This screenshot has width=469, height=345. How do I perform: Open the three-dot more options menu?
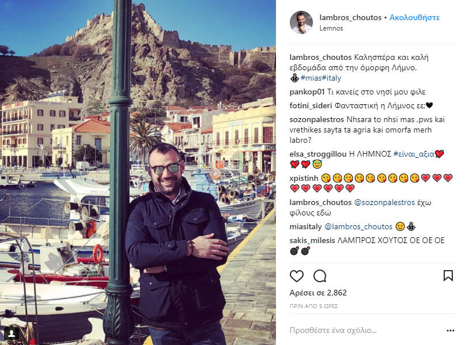[x=450, y=331]
